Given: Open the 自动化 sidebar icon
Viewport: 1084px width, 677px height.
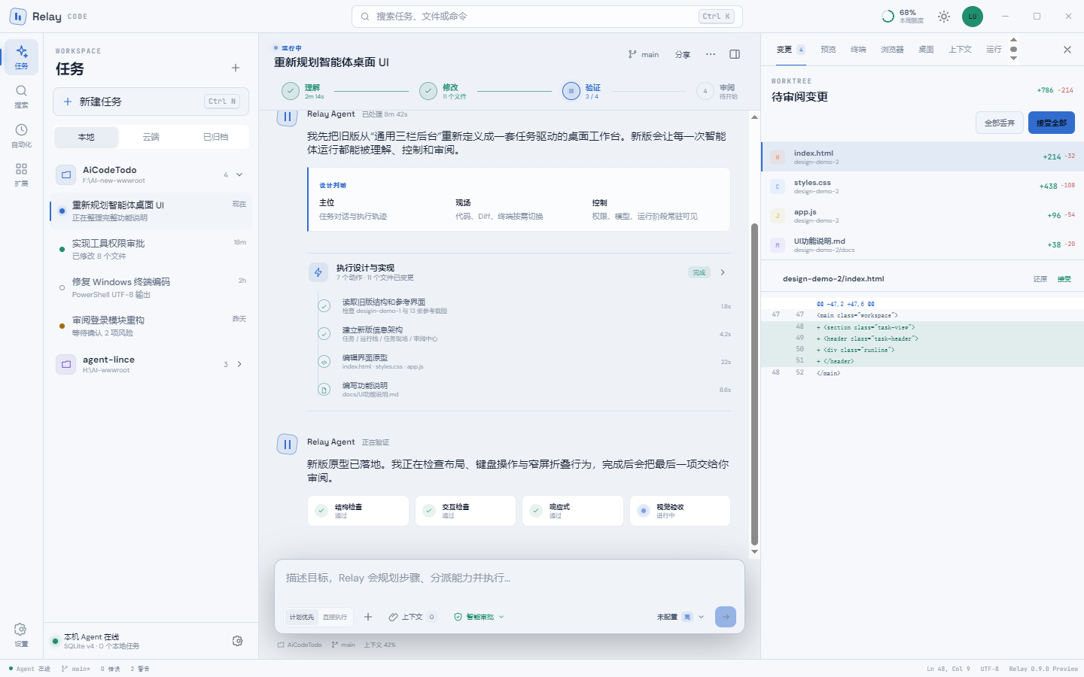Looking at the screenshot, I should [21, 135].
